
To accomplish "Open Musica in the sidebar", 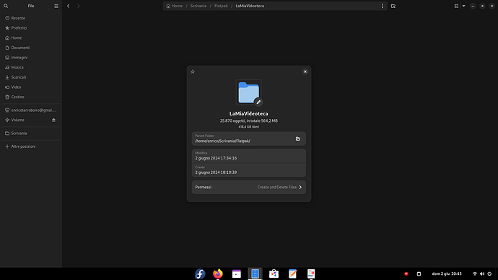I will point(31,67).
